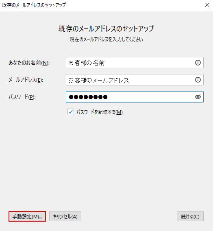The width and height of the screenshot is (213, 231).
Task: Click the window title bar text
Action: click(x=34, y=5)
